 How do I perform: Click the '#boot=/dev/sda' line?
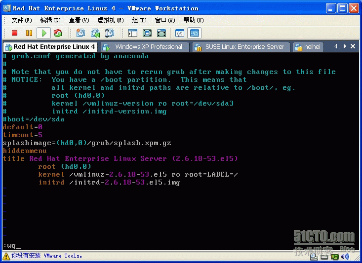(x=34, y=119)
